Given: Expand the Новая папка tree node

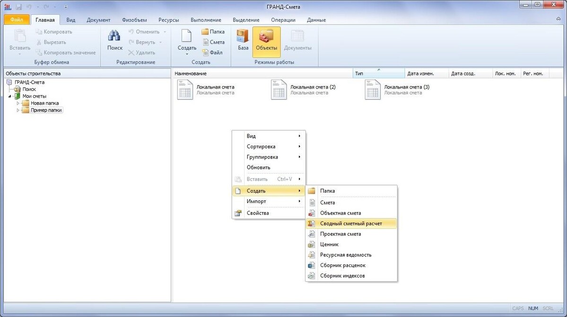Looking at the screenshot, I should (x=17, y=103).
